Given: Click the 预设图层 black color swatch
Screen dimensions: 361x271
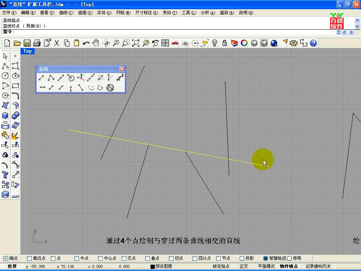Looking at the screenshot, I should (152, 267).
